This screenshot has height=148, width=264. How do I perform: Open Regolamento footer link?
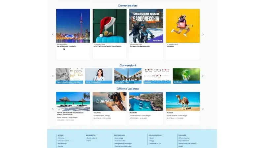[62, 143]
